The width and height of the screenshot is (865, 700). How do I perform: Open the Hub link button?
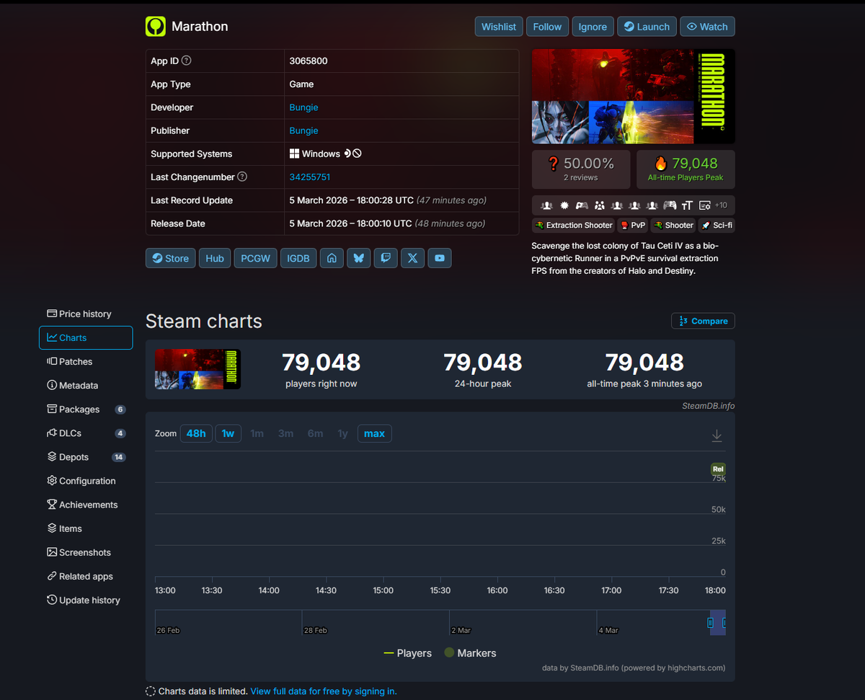215,258
